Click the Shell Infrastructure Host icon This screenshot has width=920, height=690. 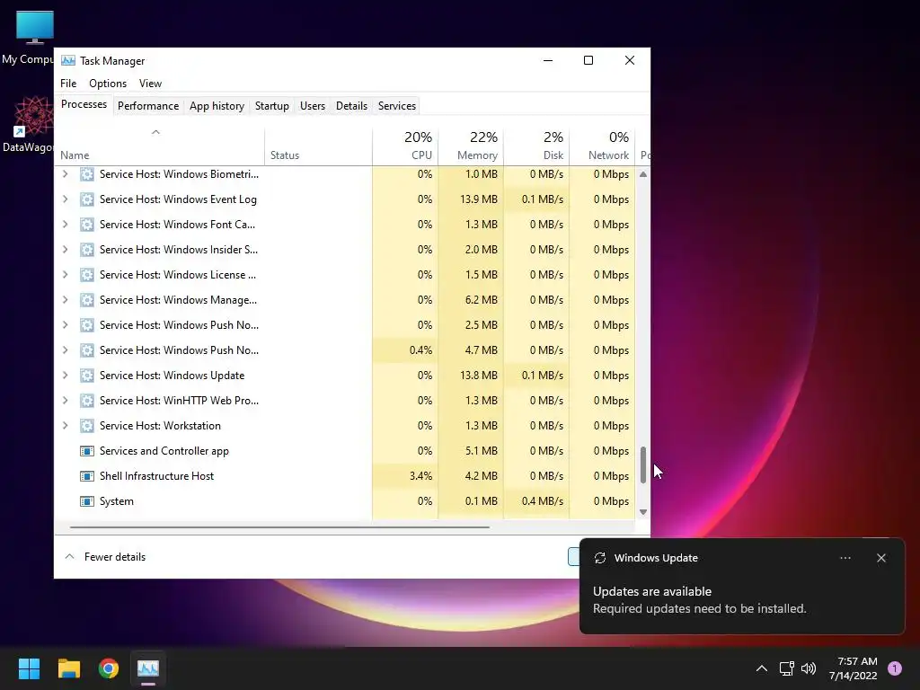point(87,476)
